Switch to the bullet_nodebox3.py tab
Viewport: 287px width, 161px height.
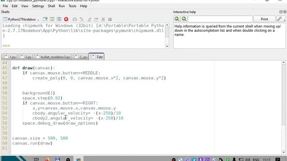pyautogui.click(x=52, y=57)
